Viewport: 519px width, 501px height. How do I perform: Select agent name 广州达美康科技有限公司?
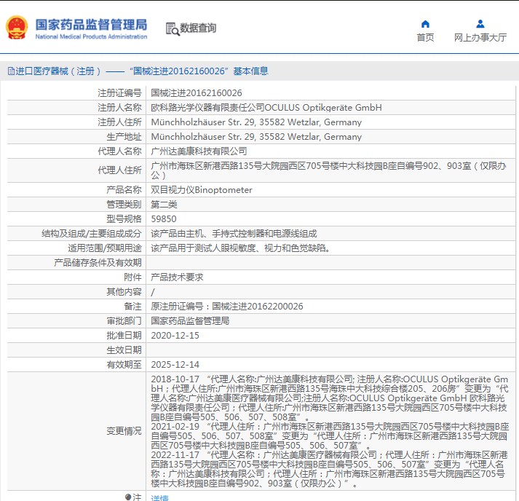coord(199,151)
